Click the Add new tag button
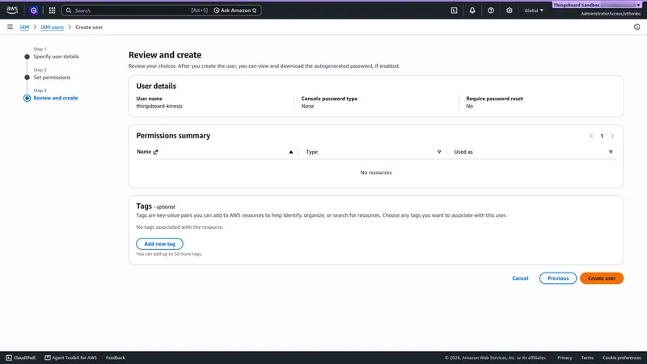The height and width of the screenshot is (364, 647). coord(159,244)
